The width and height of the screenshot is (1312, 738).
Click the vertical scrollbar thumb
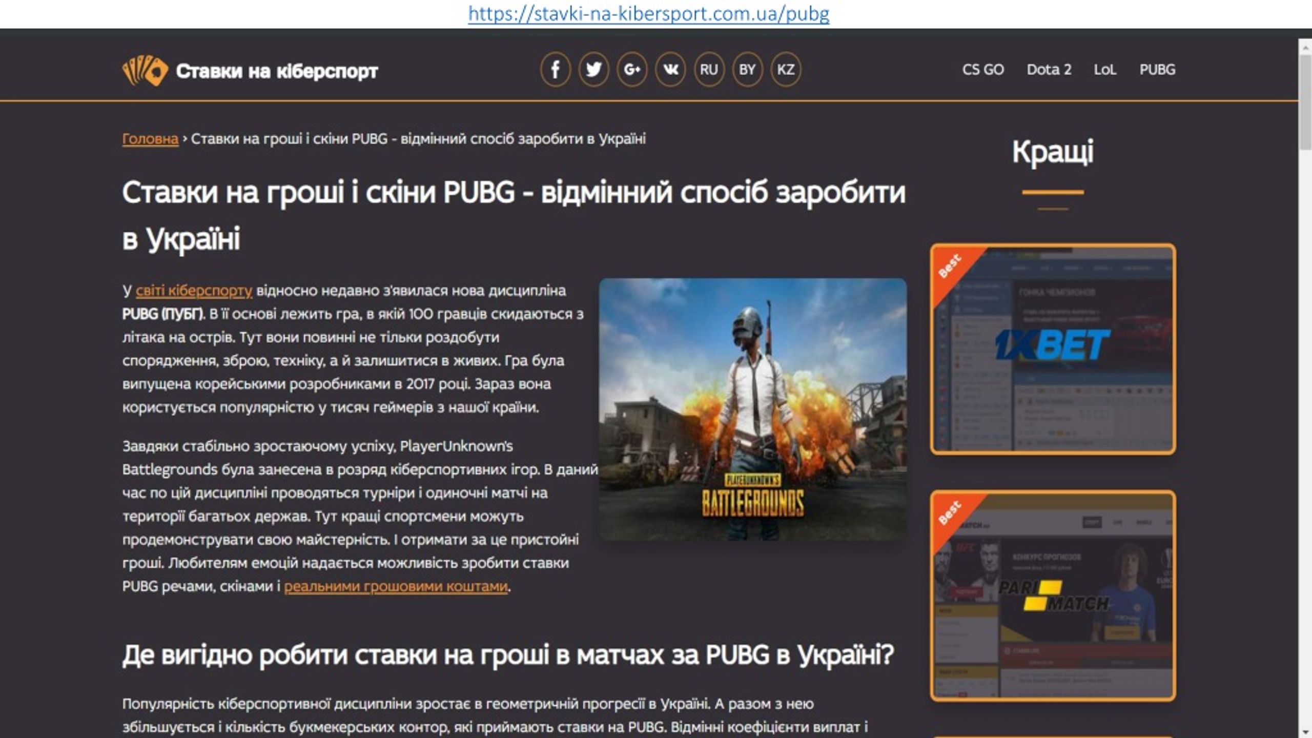[x=1305, y=102]
